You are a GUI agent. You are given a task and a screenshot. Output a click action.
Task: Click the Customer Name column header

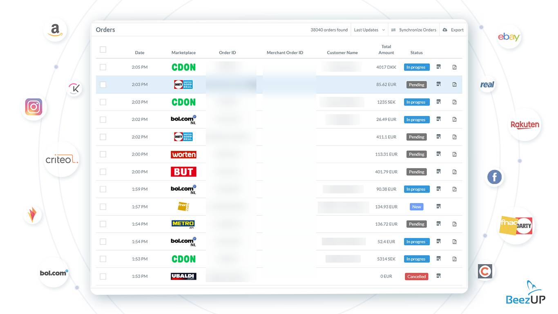(342, 53)
